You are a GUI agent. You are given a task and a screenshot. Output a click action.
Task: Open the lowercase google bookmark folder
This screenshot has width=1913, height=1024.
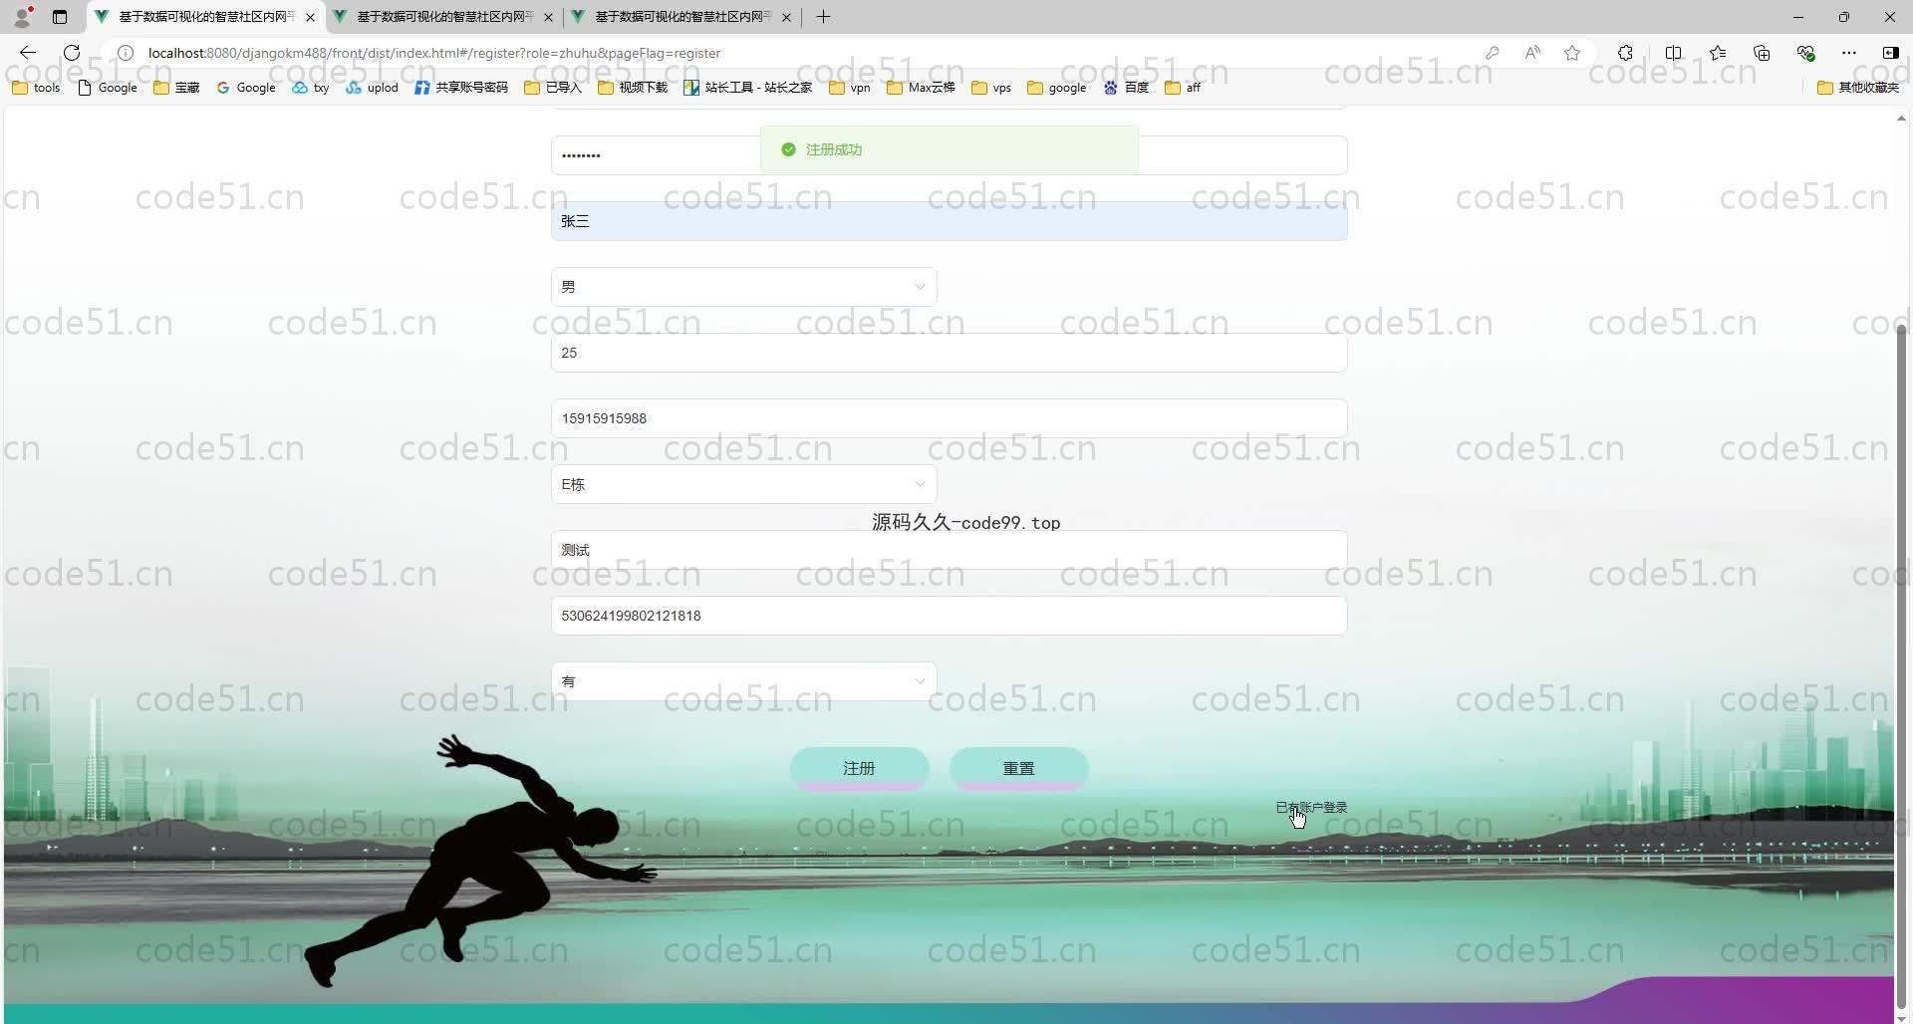pyautogui.click(x=1056, y=88)
